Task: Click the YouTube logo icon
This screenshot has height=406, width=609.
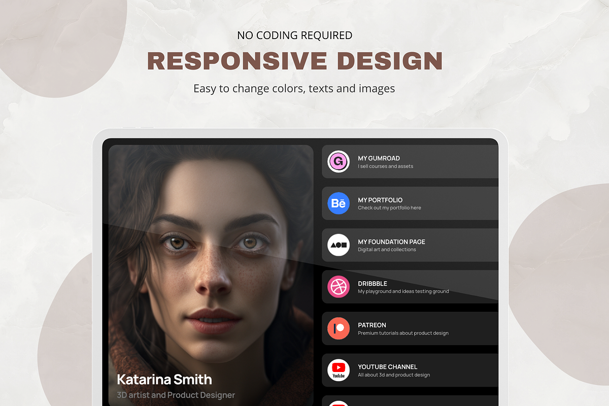Action: pos(339,370)
